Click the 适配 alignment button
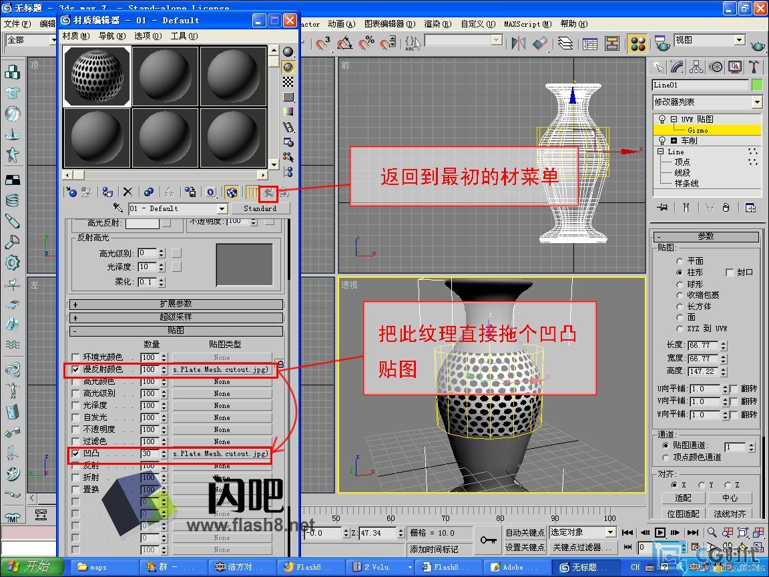The width and height of the screenshot is (769, 577). coord(683,498)
